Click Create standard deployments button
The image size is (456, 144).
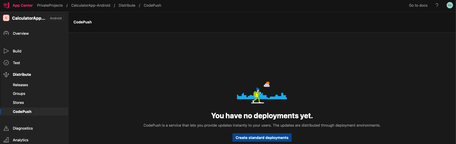[x=262, y=138]
